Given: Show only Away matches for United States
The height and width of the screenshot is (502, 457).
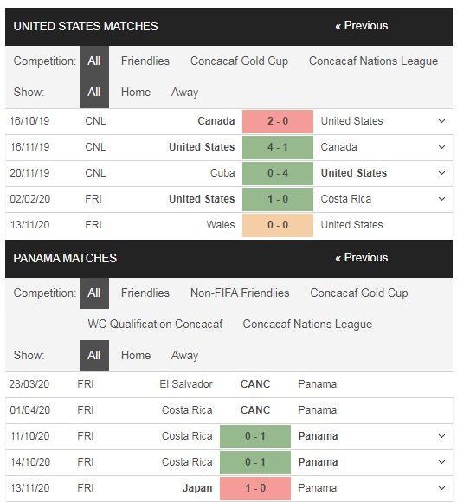Looking at the screenshot, I should point(184,93).
